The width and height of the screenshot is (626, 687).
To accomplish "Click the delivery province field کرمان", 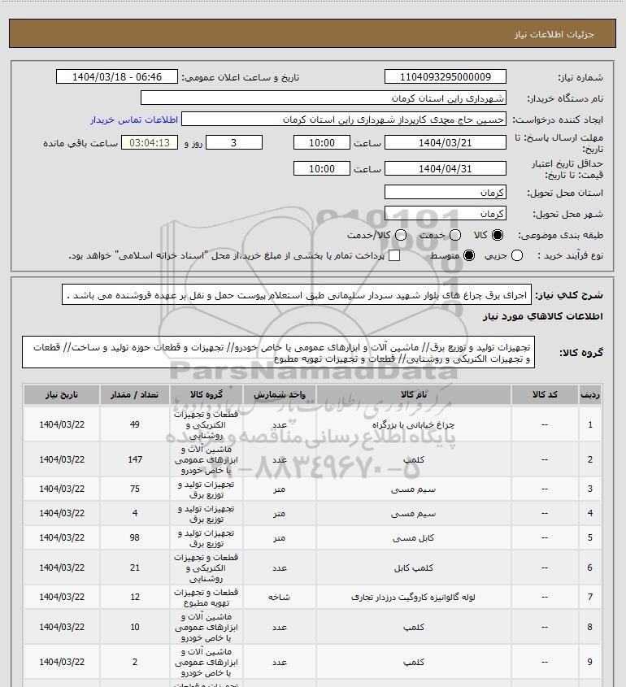I will point(445,193).
